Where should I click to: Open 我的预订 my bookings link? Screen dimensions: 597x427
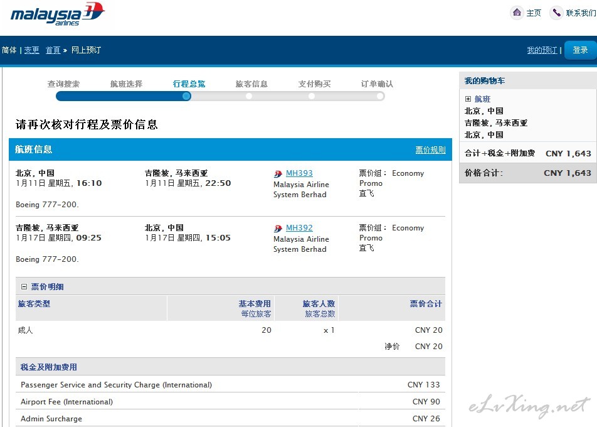click(542, 50)
